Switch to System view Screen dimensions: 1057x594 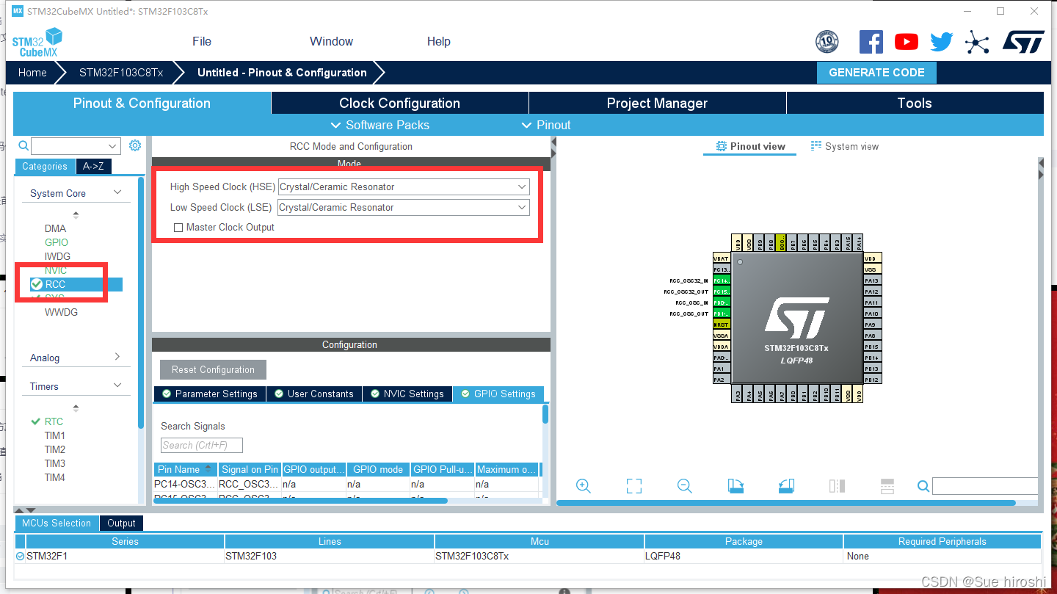point(845,147)
